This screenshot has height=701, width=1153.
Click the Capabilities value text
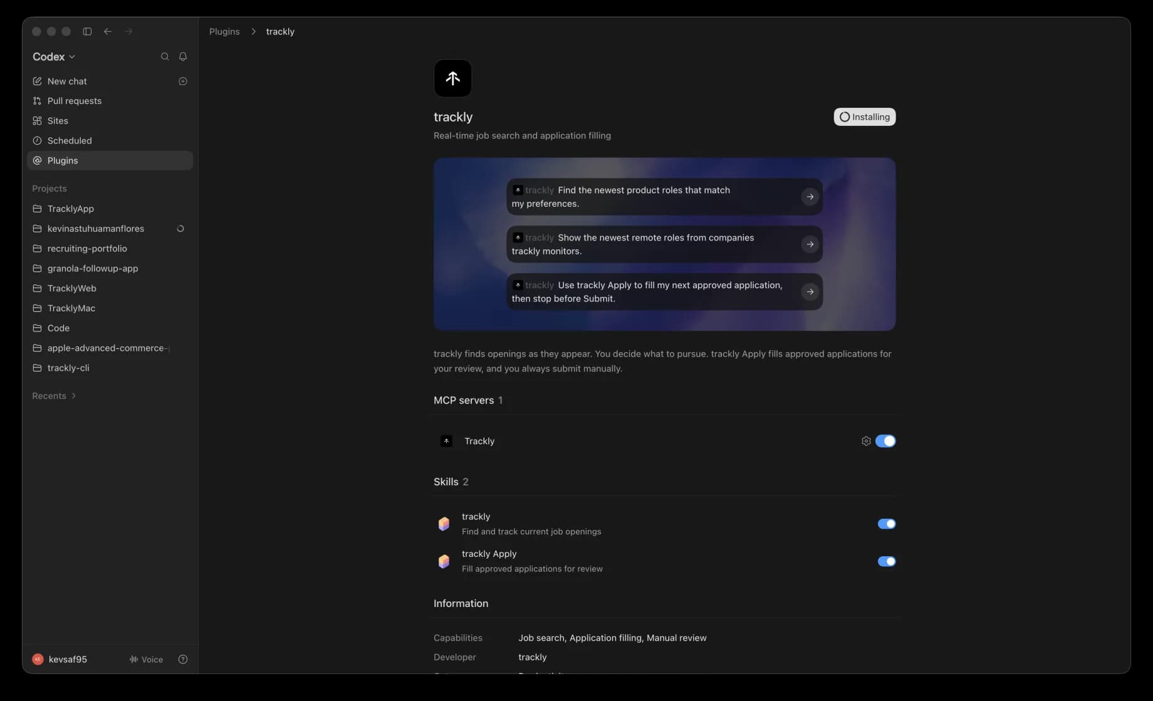point(612,638)
